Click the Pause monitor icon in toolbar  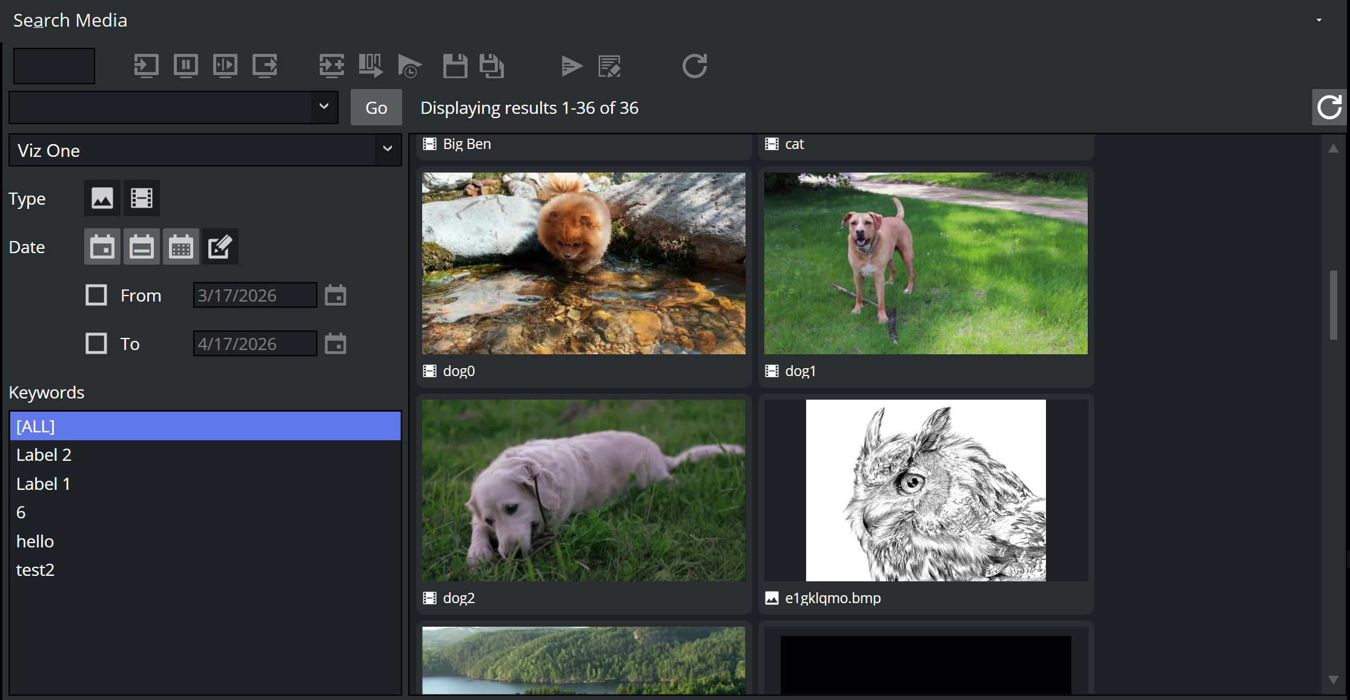pos(185,65)
